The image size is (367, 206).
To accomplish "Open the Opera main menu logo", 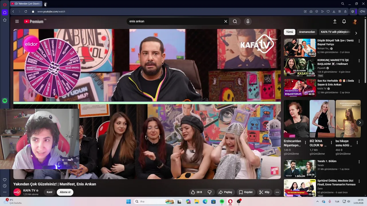I will 5,4.
